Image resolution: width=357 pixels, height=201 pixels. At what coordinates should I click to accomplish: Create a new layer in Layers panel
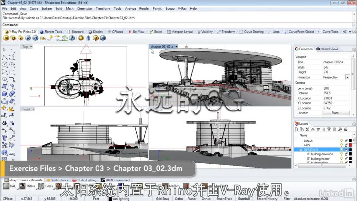[296, 130]
